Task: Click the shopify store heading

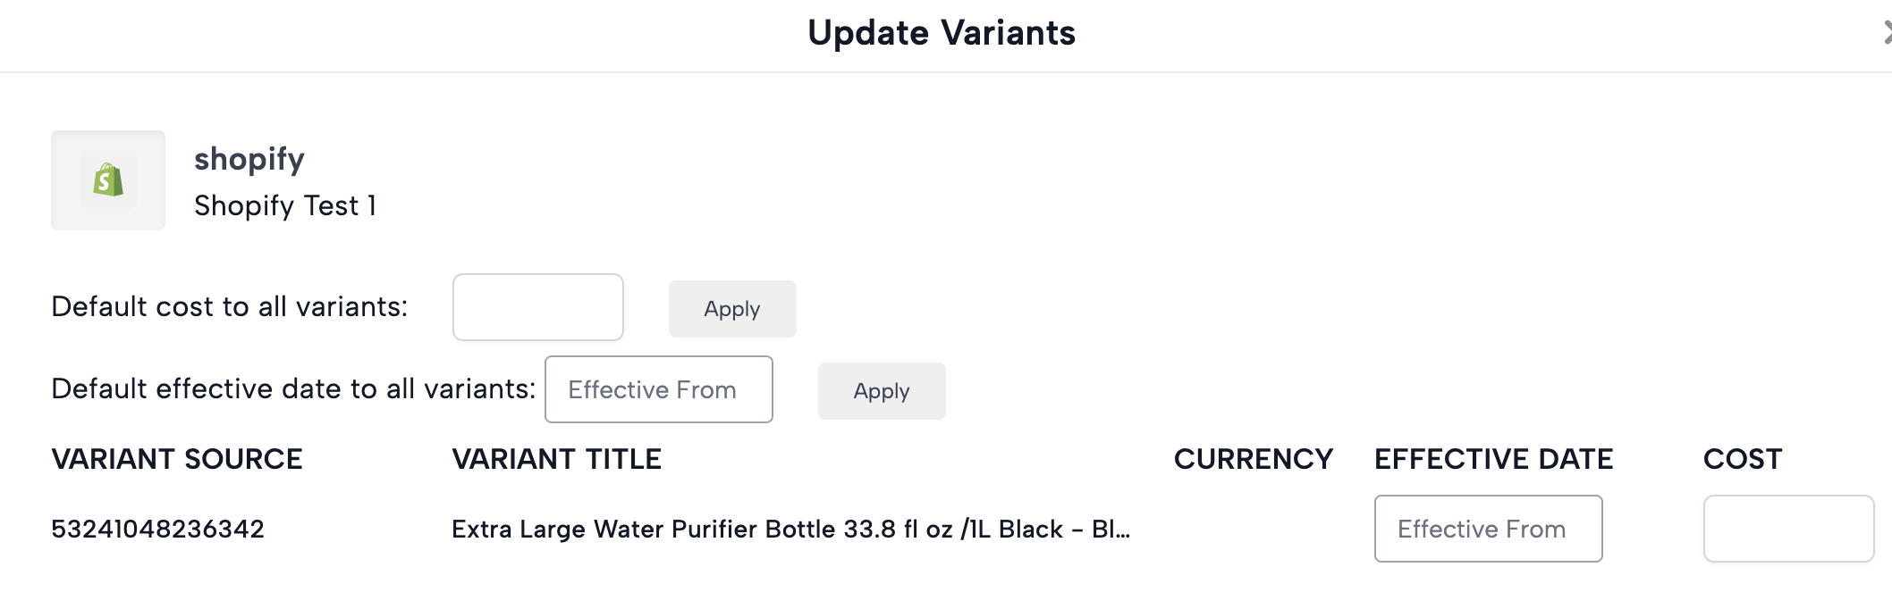Action: [x=249, y=159]
